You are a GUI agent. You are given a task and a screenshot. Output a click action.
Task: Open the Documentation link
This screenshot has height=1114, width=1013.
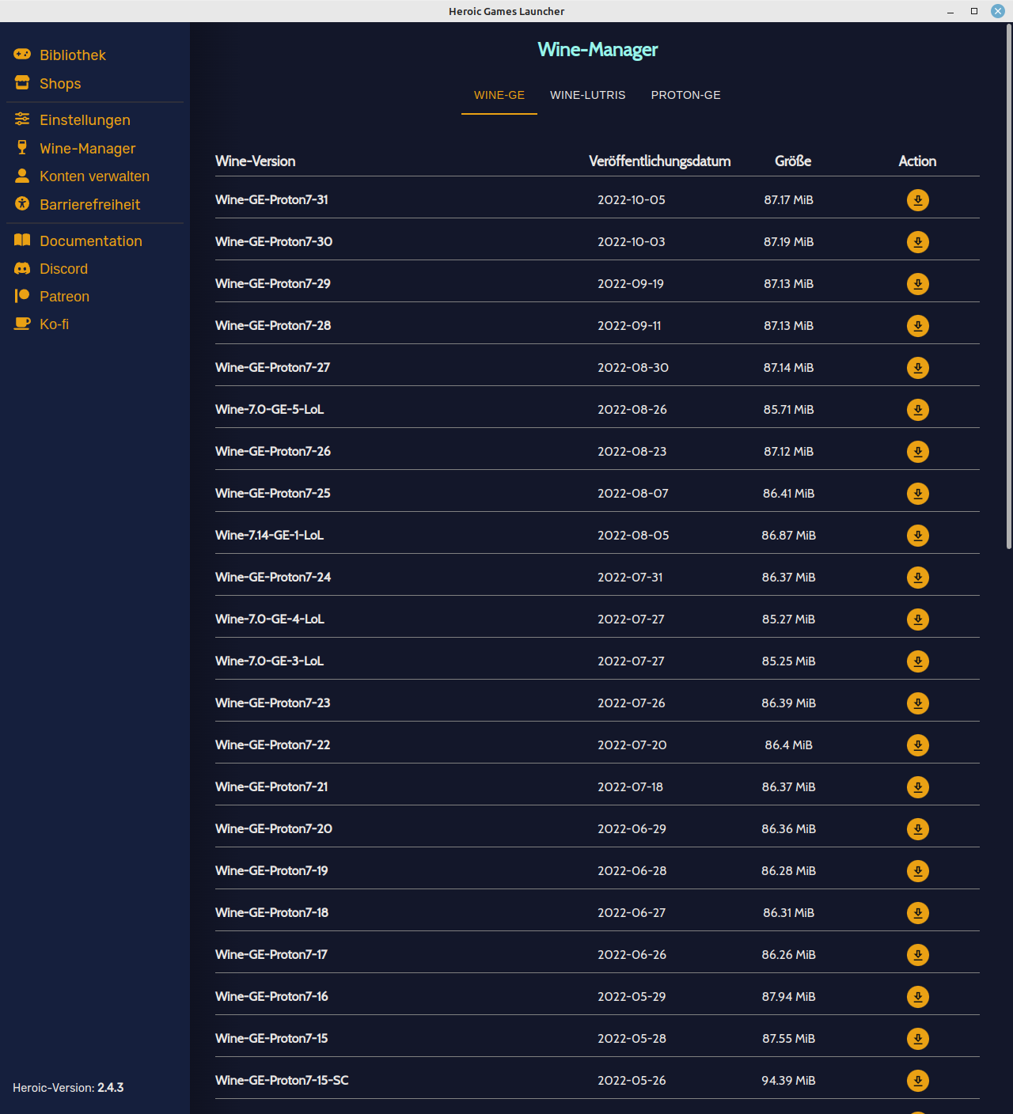pos(91,241)
